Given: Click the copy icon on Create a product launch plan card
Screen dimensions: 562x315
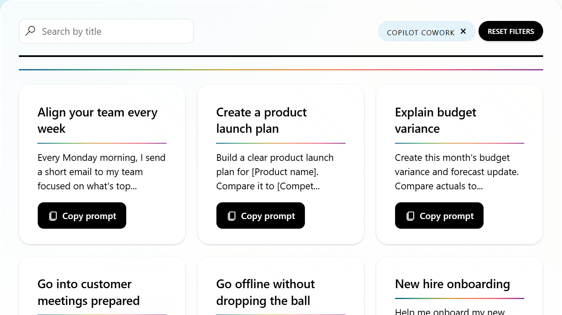Looking at the screenshot, I should (232, 216).
